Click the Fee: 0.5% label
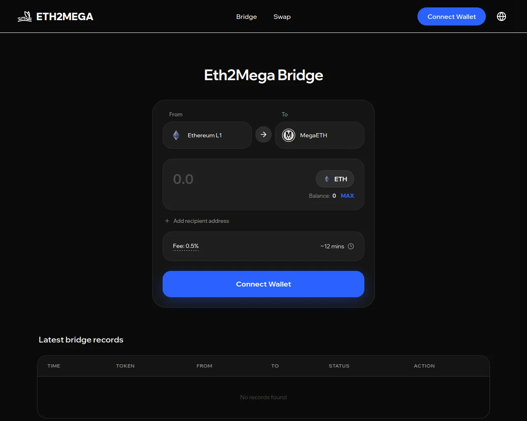The height and width of the screenshot is (421, 527). [186, 246]
